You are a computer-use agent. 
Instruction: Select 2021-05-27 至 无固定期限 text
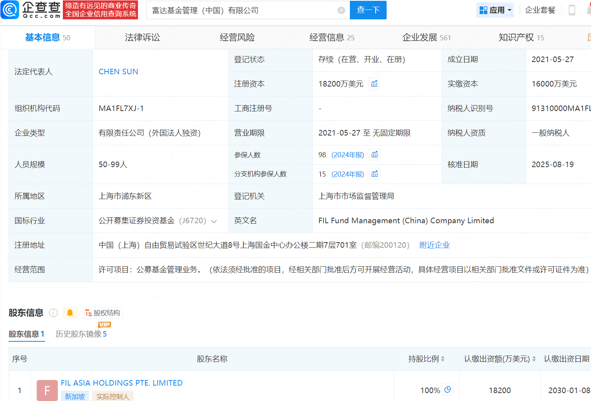(364, 133)
